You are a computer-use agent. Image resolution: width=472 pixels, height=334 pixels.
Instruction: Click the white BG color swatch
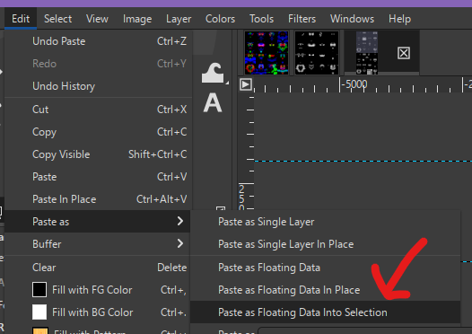point(39,312)
